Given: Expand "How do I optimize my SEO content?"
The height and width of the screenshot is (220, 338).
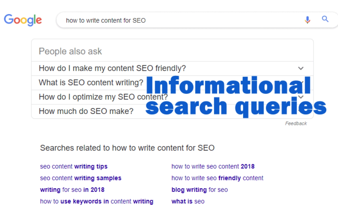Looking at the screenshot, I should coord(103,97).
